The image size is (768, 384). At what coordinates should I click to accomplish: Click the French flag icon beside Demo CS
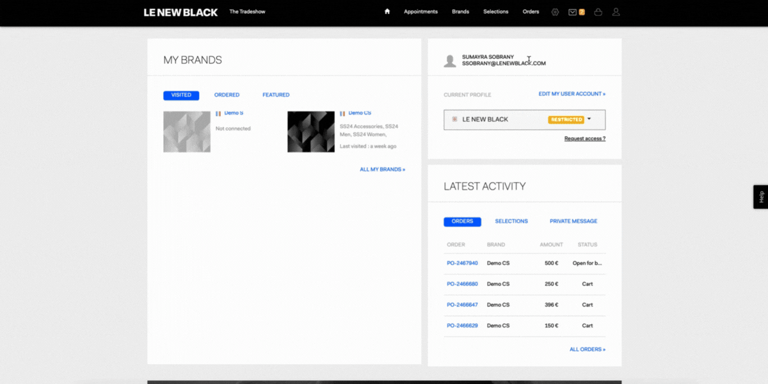342,113
